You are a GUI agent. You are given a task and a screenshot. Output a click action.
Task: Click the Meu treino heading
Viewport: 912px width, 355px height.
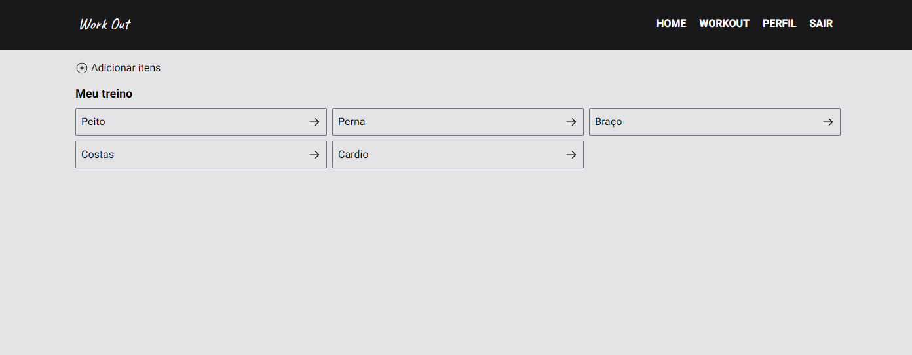coord(104,94)
